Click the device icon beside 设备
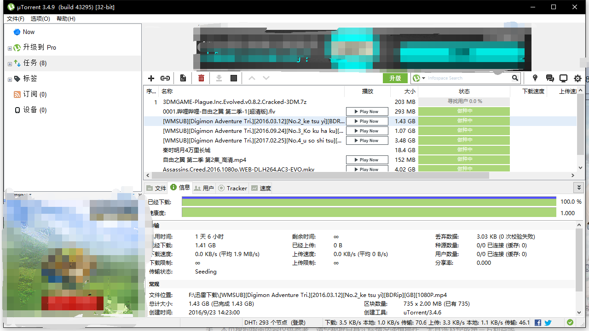589x331 pixels. pos(17,110)
